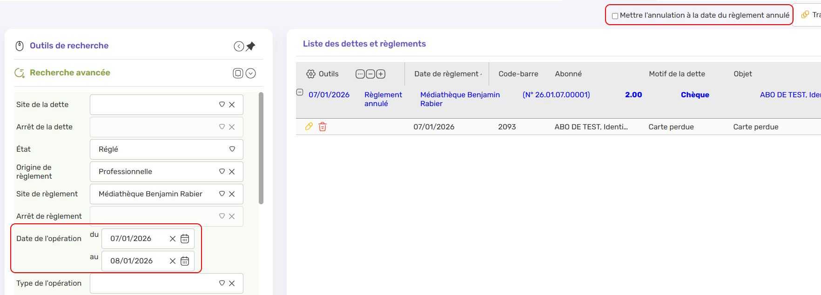Click 'Règlement annulé' in the group row
This screenshot has height=295, width=821.
[383, 99]
